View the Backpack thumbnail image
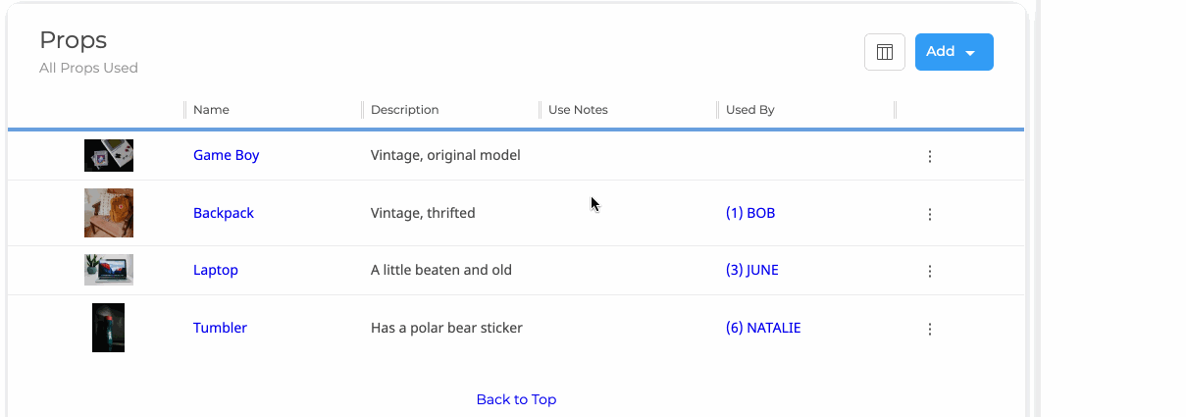The image size is (1186, 417). [x=109, y=213]
